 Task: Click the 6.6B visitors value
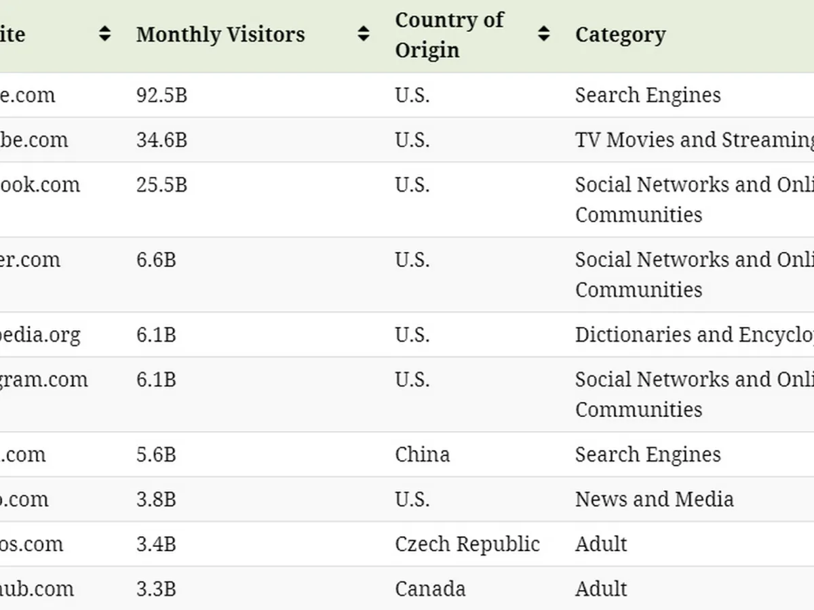[x=156, y=260]
